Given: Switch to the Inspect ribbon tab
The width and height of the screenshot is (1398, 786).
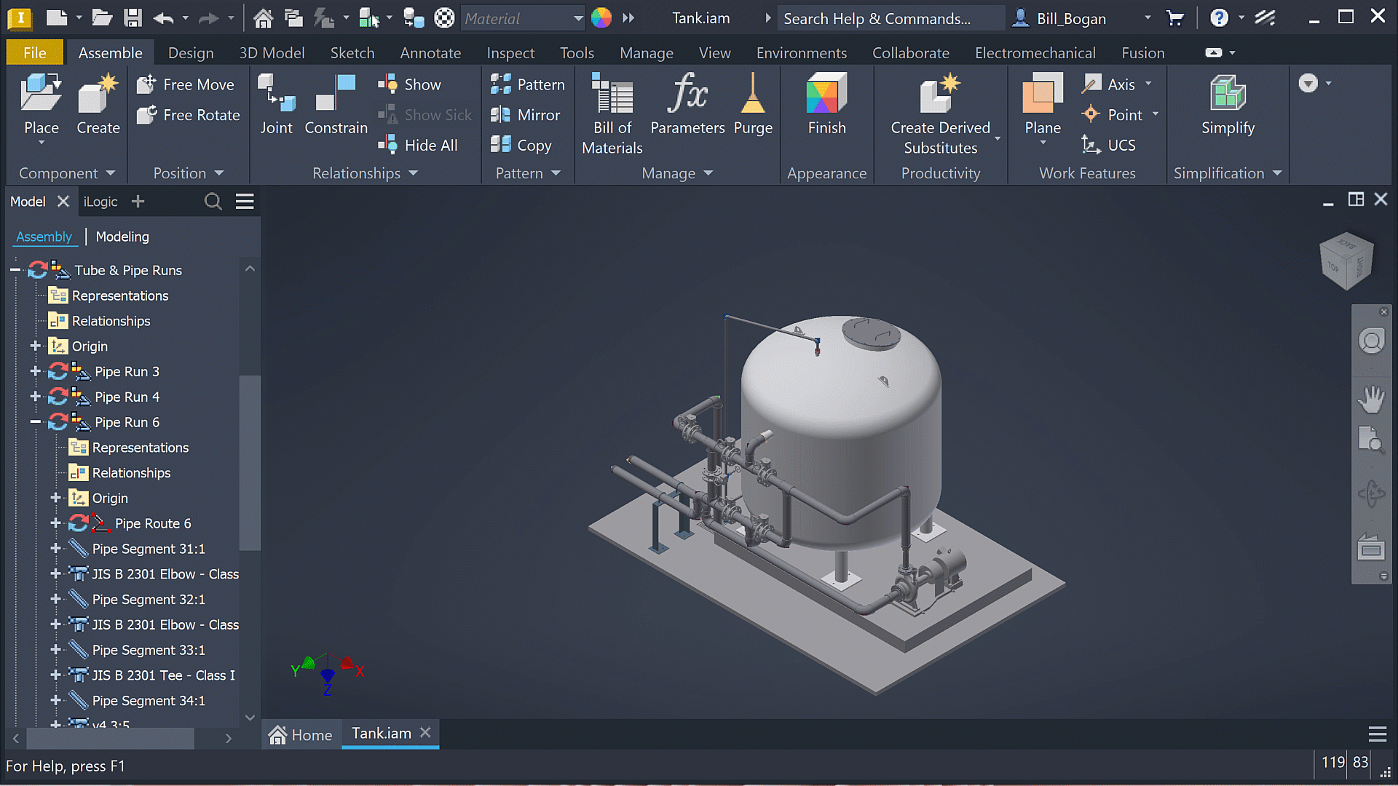Looking at the screenshot, I should [x=510, y=53].
